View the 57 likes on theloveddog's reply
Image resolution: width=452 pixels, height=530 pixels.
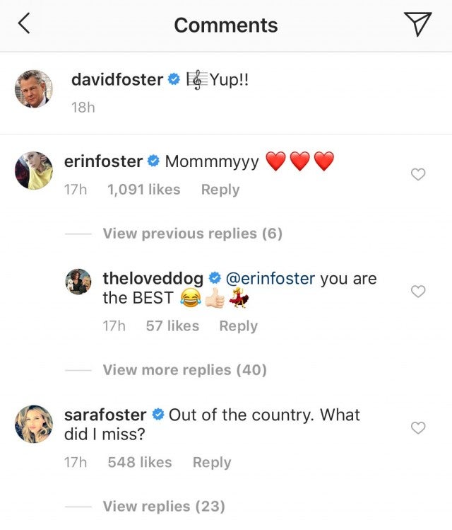(172, 326)
